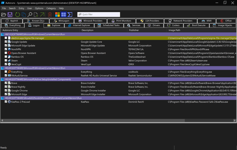Click the Jump to entry arrow icon

(x=42, y=15)
